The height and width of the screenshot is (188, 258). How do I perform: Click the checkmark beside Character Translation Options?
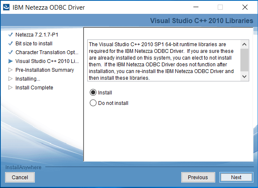tap(10, 52)
